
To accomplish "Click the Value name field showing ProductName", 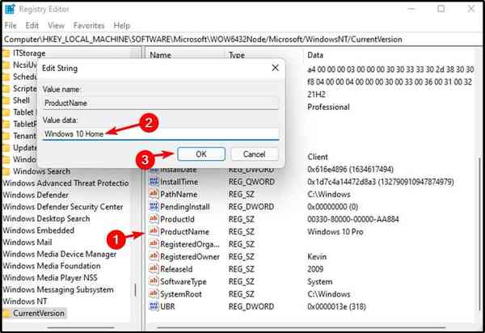I will coord(161,103).
